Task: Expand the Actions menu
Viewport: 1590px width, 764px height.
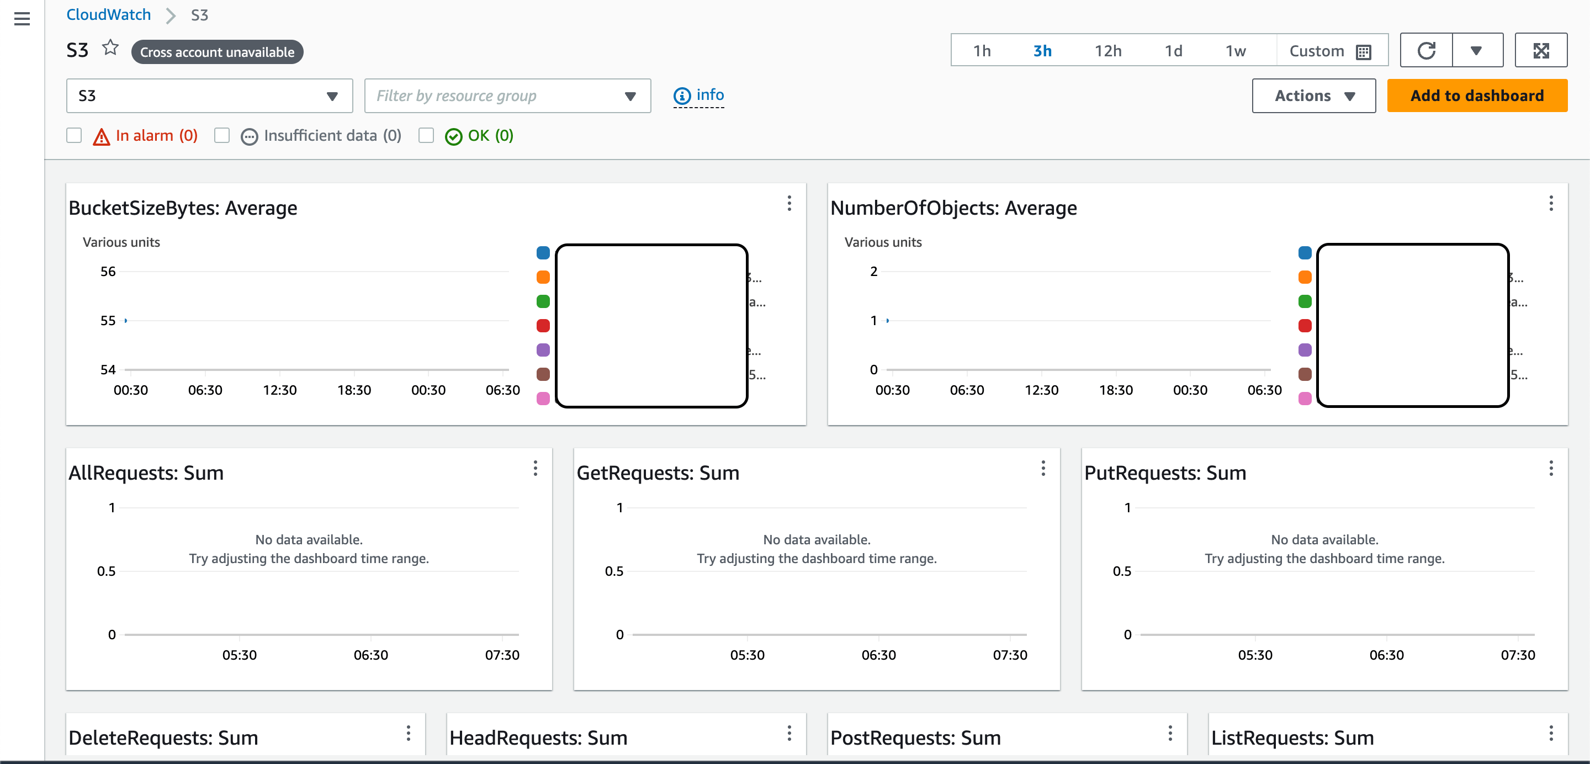Action: pos(1313,95)
